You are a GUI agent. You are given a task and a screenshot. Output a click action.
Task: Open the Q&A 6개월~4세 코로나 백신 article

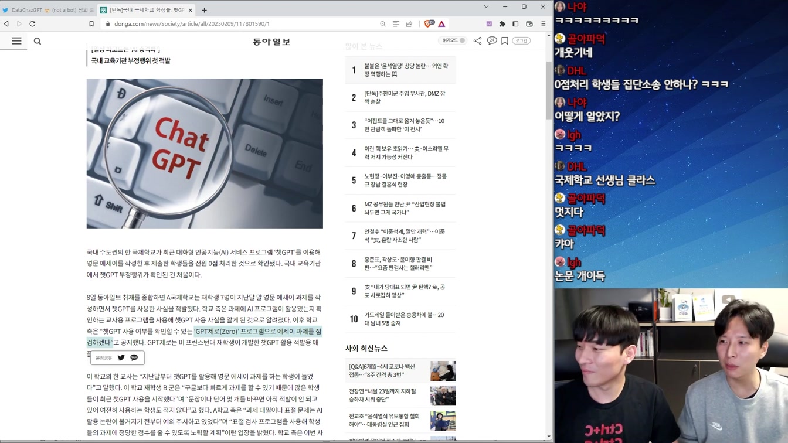pyautogui.click(x=382, y=370)
